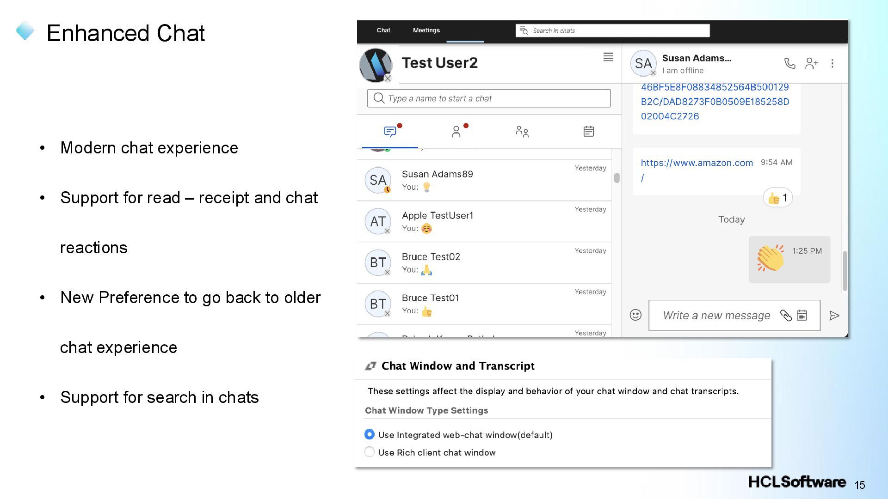888x499 pixels.
Task: Click the thumbs up reaction badge
Action: [777, 198]
